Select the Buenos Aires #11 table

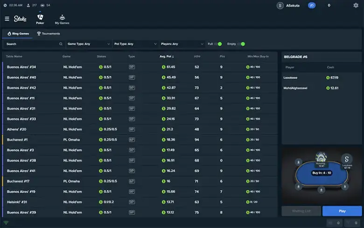click(x=140, y=98)
